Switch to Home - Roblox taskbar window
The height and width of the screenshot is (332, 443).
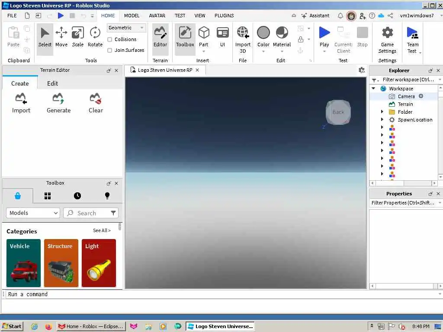[x=91, y=326]
